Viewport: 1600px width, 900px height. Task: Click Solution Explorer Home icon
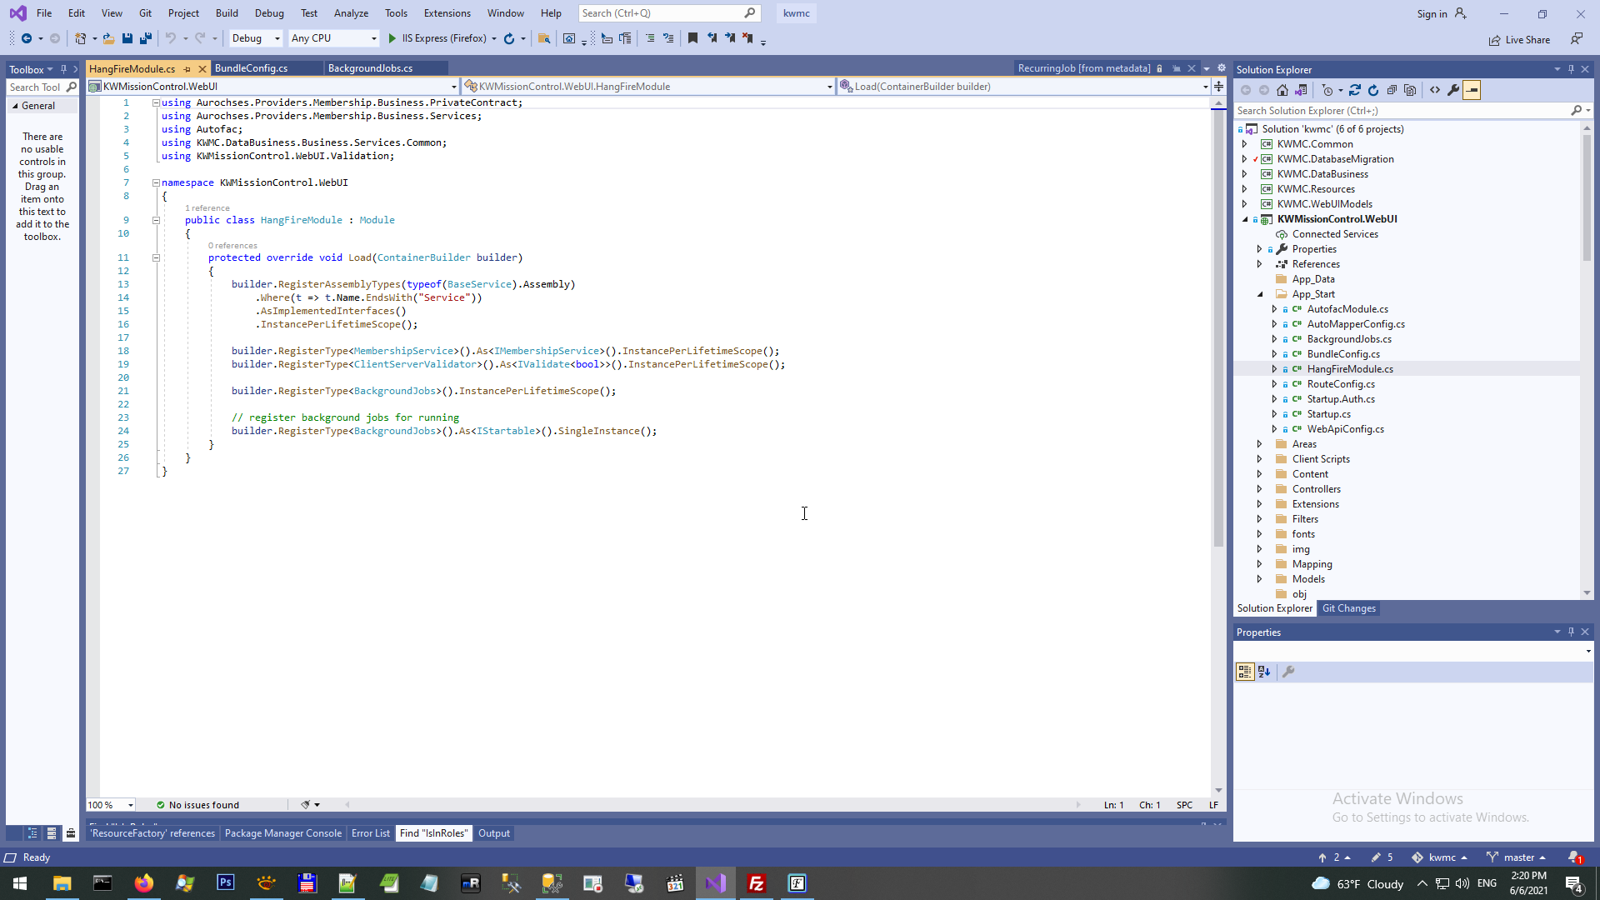tap(1282, 90)
